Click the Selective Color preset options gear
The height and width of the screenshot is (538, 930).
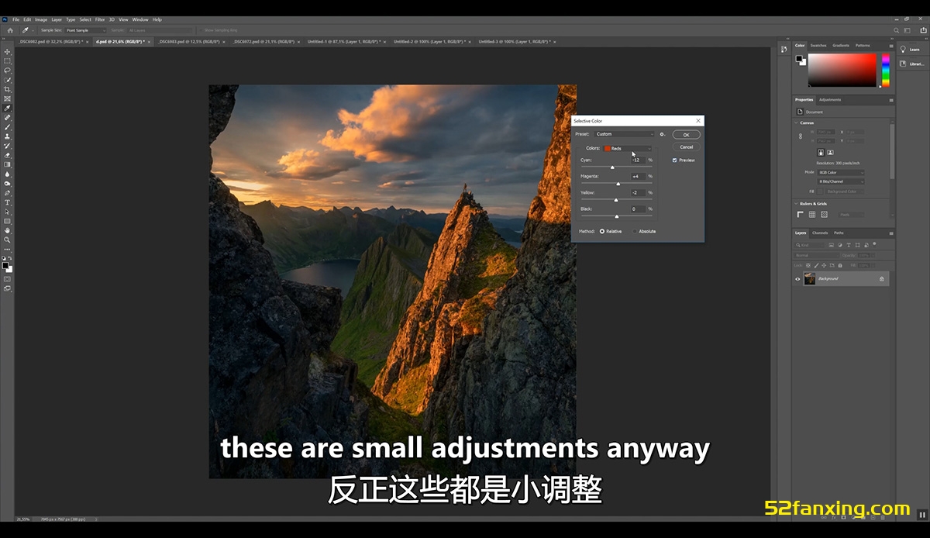coord(663,134)
